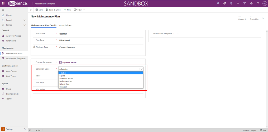Click the app launcher waffle icon

pos(3,3)
